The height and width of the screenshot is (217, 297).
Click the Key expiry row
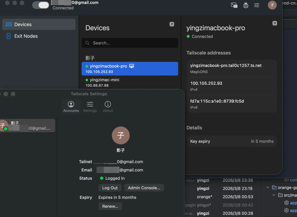232,141
